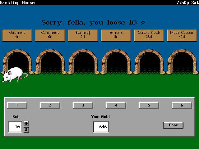Bet on mouse hole number 5
Screen dimensions: 199x149
click(149, 105)
